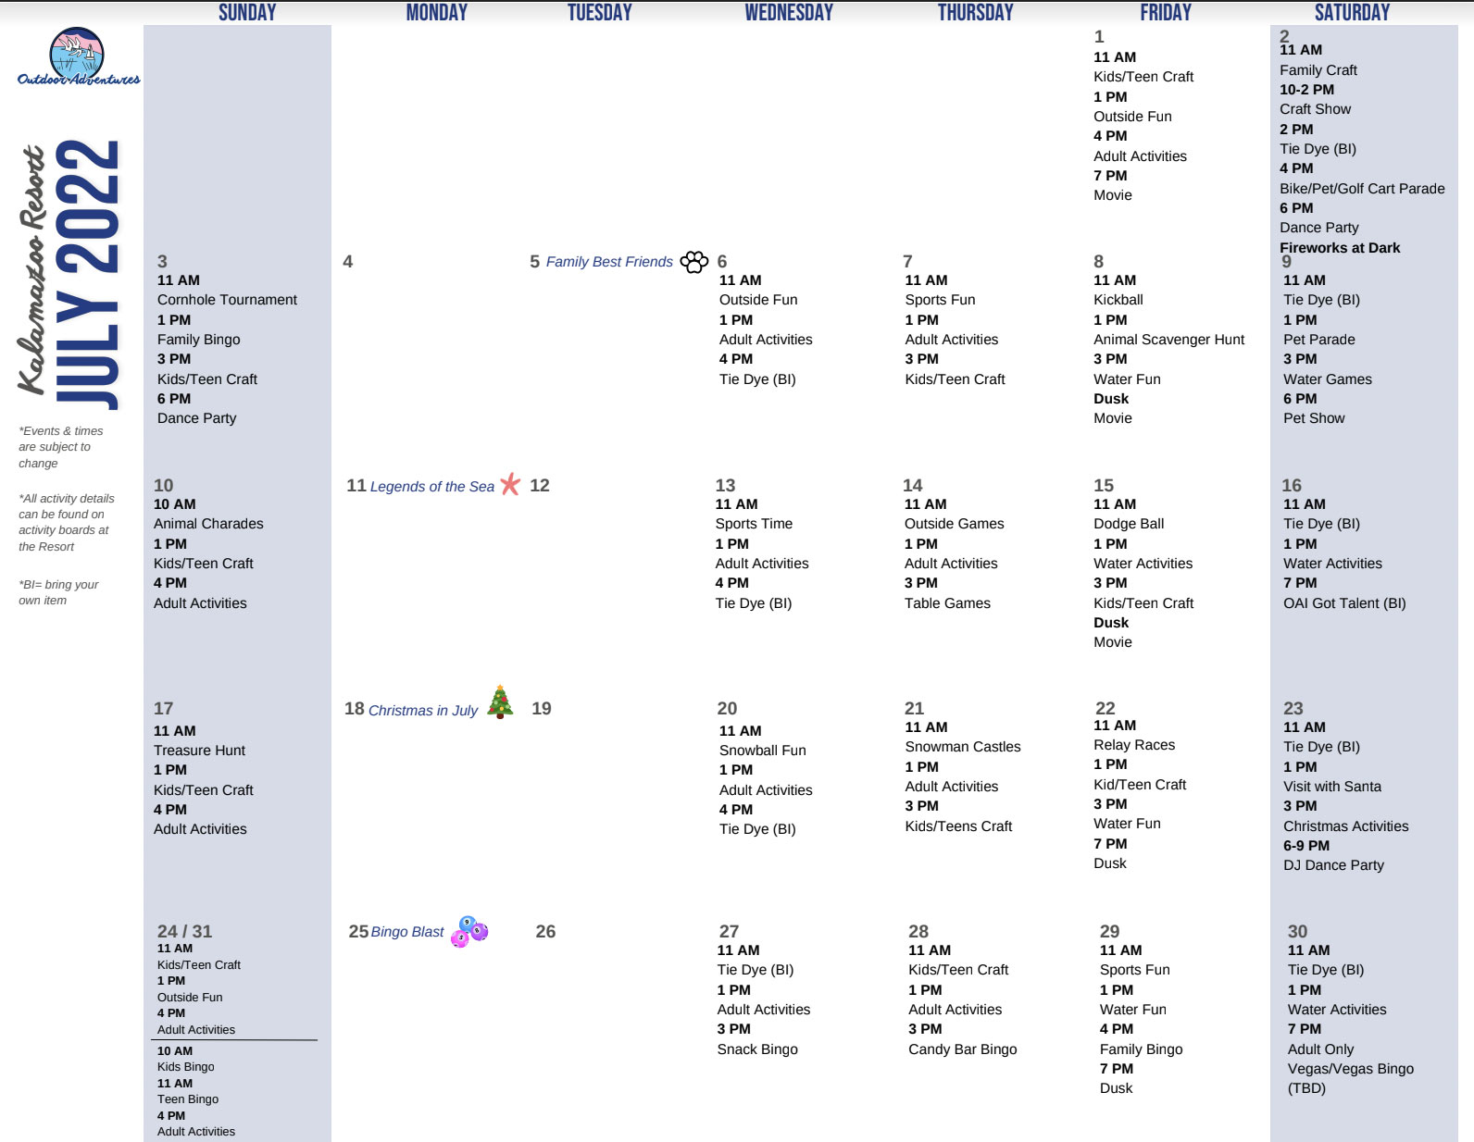This screenshot has height=1142, width=1474.
Task: Click Bike/Pet/Golf Cart Parade entry
Action: [1362, 189]
